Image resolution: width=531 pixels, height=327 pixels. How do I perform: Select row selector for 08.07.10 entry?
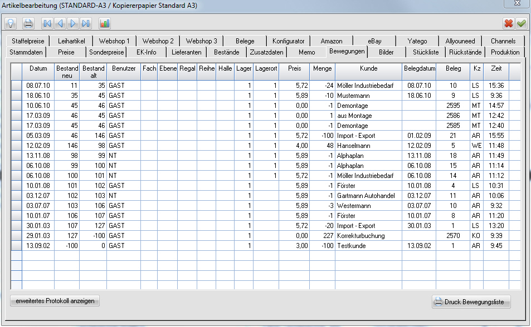pos(16,86)
